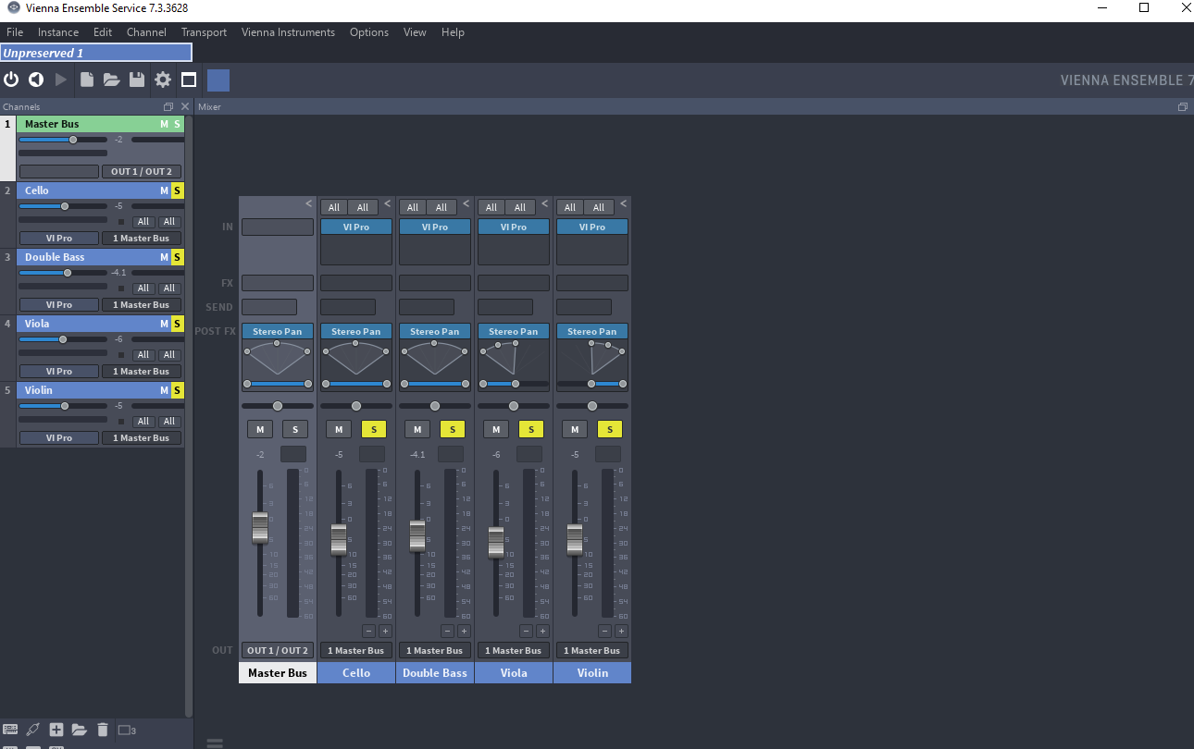
Task: Open the Instance menu
Action: click(58, 32)
